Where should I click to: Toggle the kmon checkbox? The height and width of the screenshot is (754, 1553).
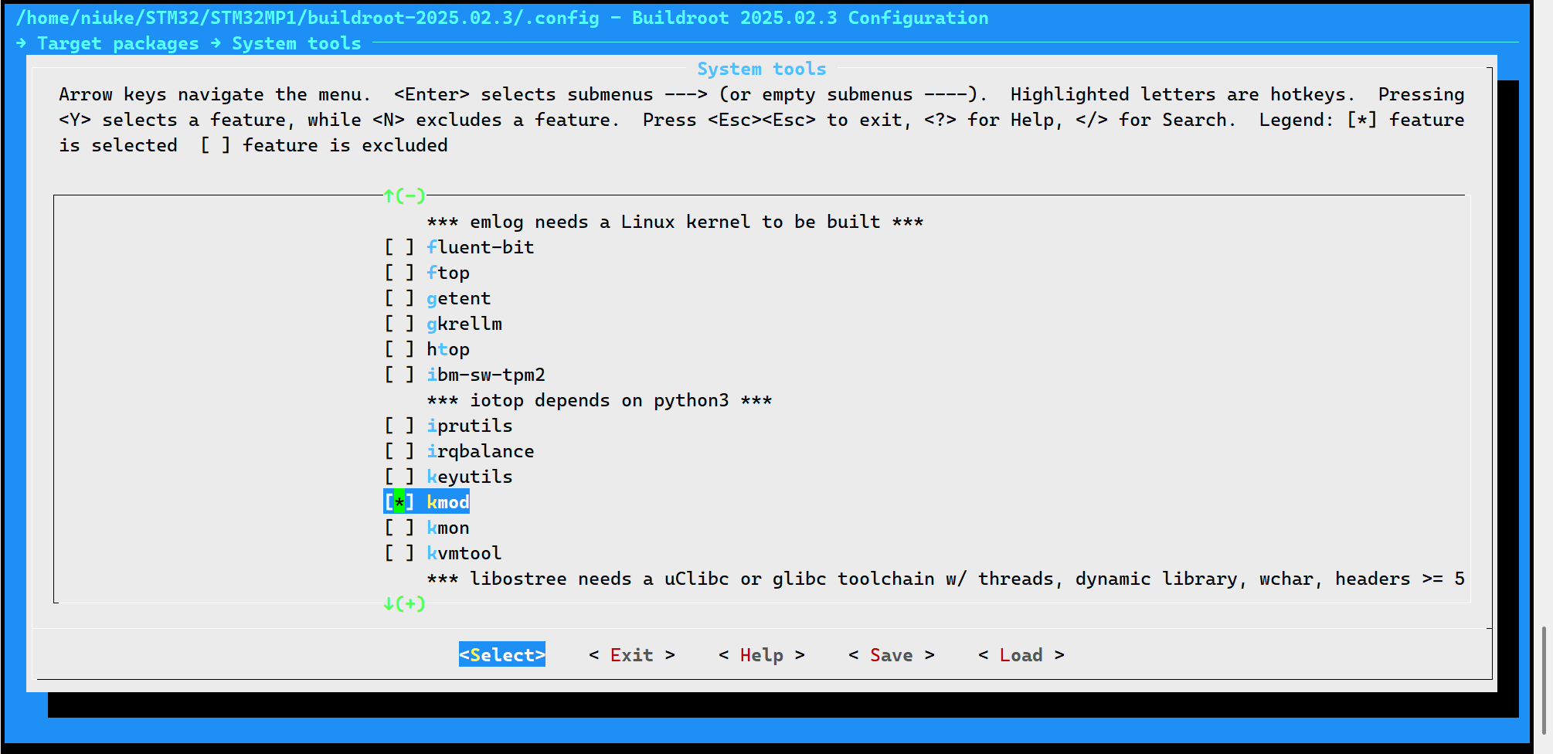tap(399, 528)
